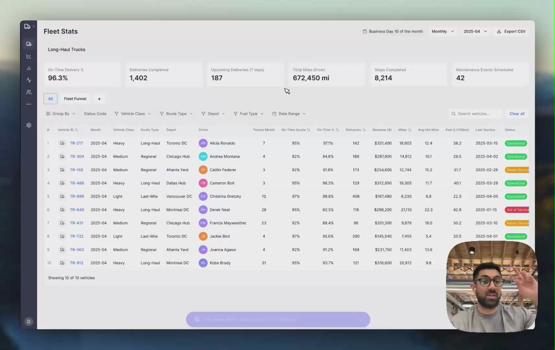Click truck icon beside TR-304
Viewport: 555px width, 350px height.
click(x=62, y=157)
